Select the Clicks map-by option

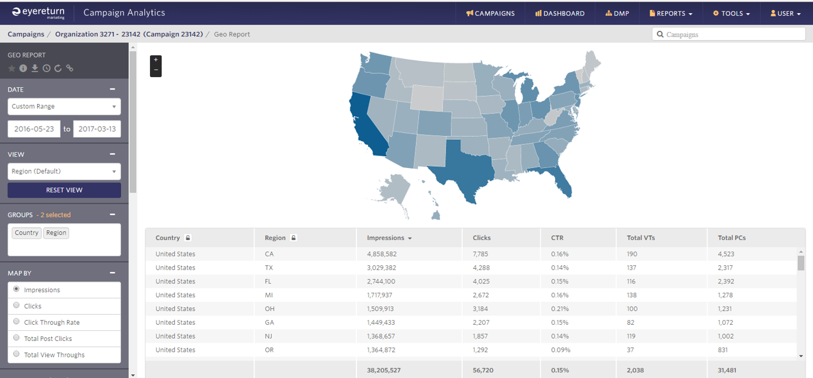pos(17,306)
